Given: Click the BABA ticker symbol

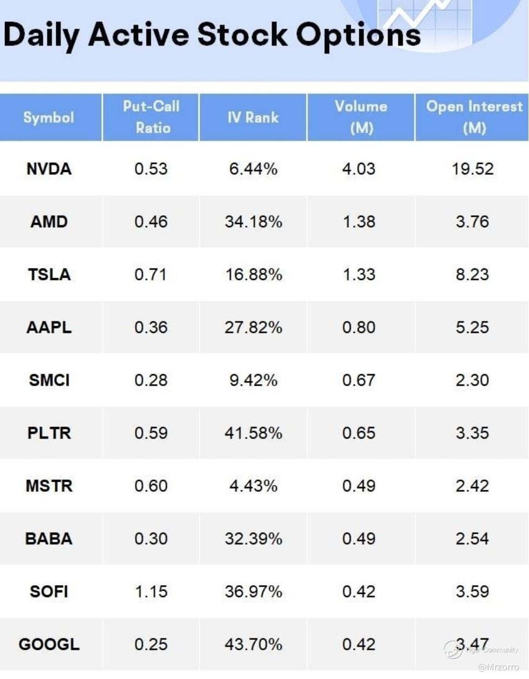Looking at the screenshot, I should pos(49,539).
